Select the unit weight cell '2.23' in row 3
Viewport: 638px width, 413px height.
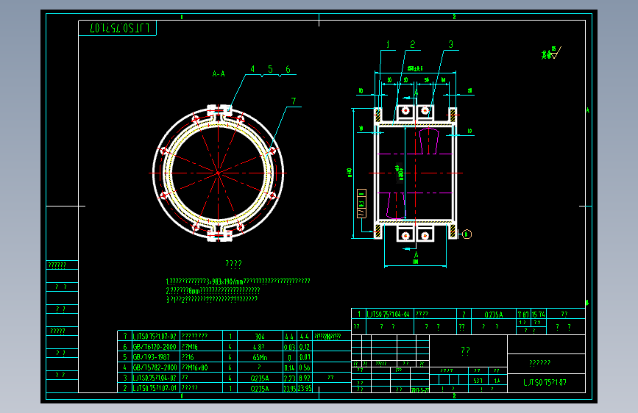point(290,378)
